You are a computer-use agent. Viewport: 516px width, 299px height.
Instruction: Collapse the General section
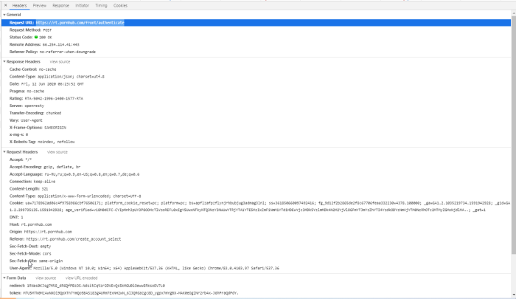coord(3,15)
